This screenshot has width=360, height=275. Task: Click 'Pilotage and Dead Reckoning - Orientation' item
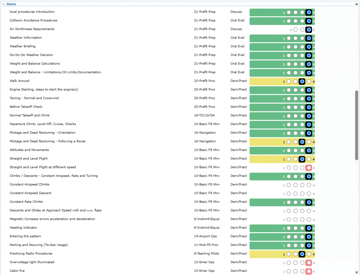(x=43, y=132)
